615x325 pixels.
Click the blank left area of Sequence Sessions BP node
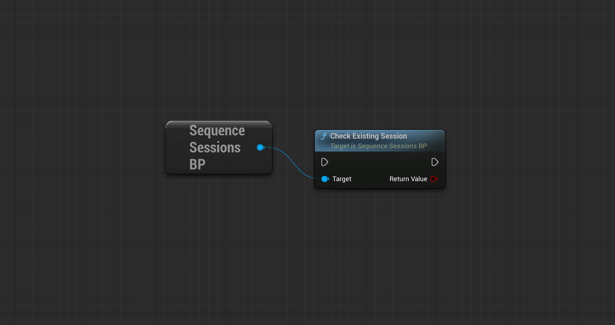pyautogui.click(x=177, y=147)
